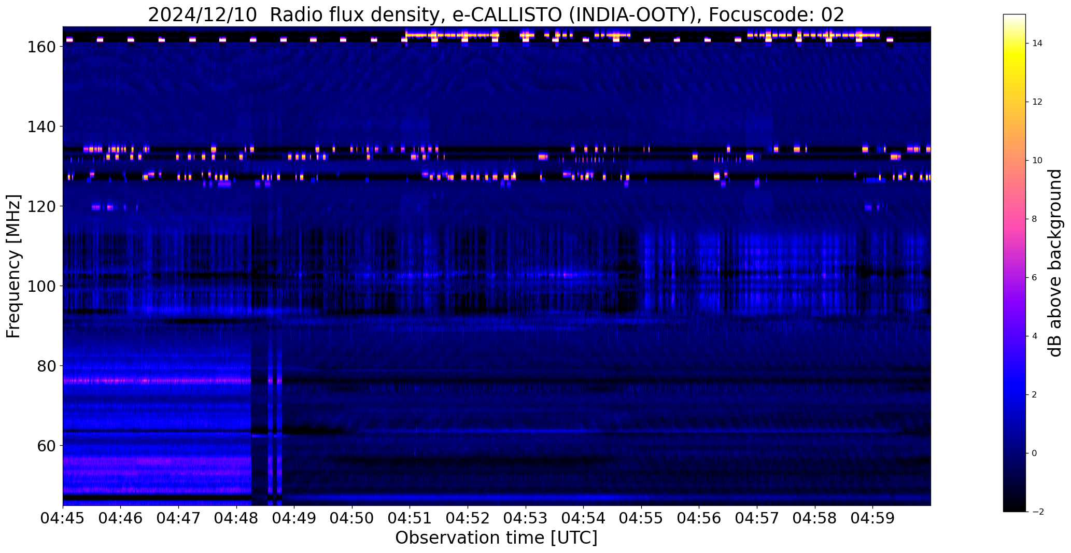Click the colorbar tick label 6
The image size is (1071, 553).
click(x=1035, y=278)
